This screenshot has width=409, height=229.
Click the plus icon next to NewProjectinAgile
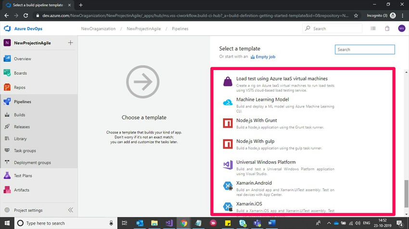pos(70,43)
